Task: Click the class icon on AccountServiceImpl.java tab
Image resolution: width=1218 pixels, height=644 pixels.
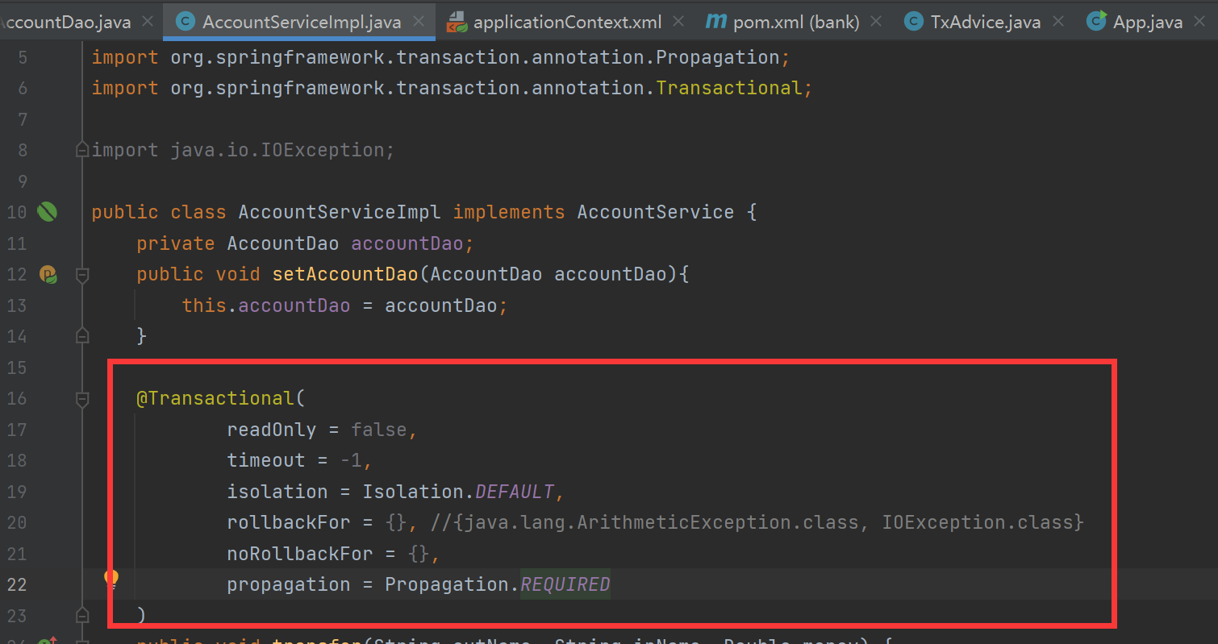Action: (186, 22)
